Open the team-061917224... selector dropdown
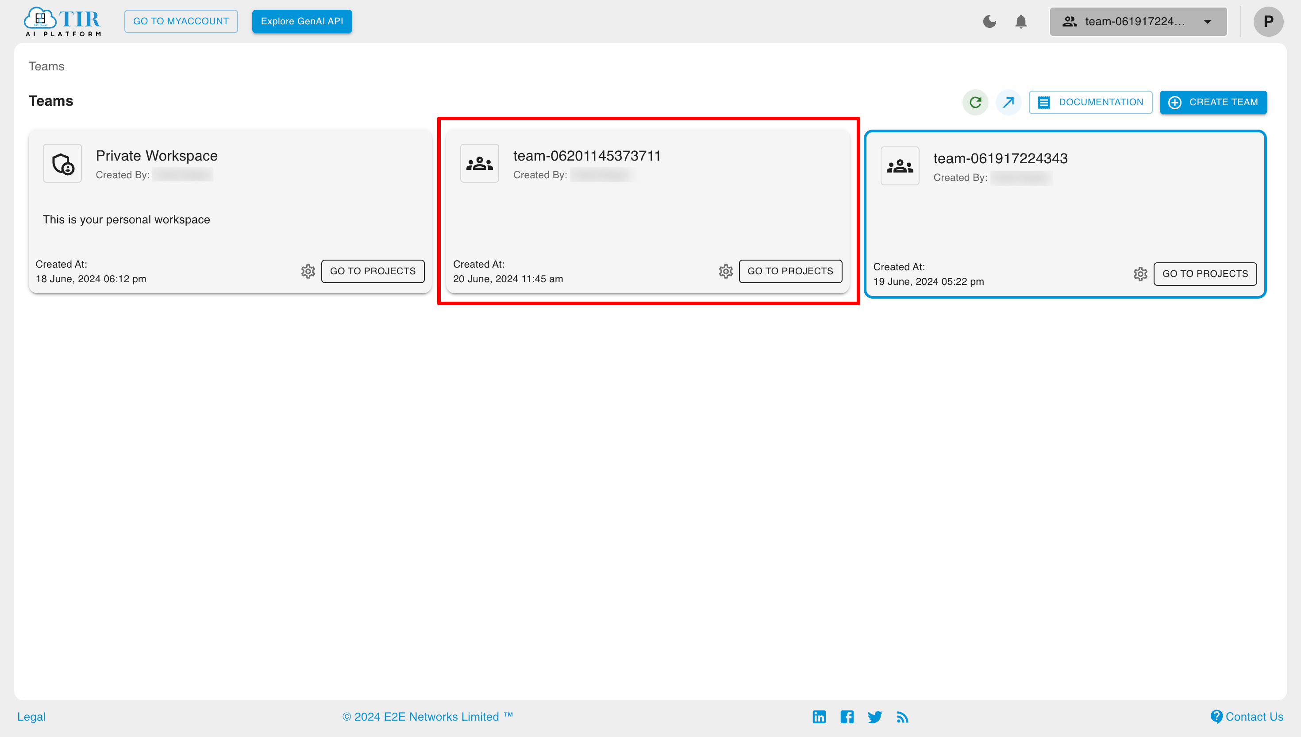This screenshot has width=1301, height=737. pyautogui.click(x=1138, y=21)
